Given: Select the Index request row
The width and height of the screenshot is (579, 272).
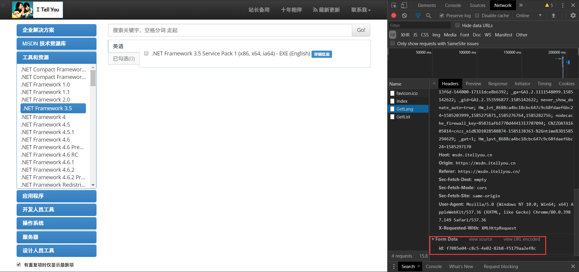Looking at the screenshot, I should [408, 101].
